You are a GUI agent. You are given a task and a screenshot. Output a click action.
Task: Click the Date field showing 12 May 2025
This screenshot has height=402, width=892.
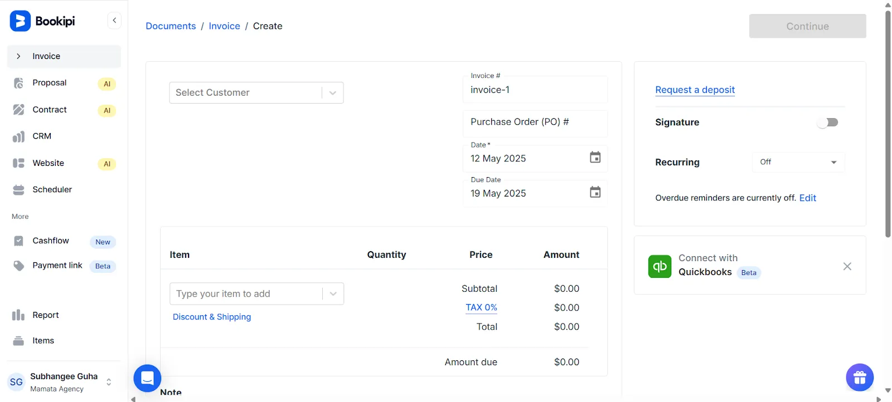[535, 159]
